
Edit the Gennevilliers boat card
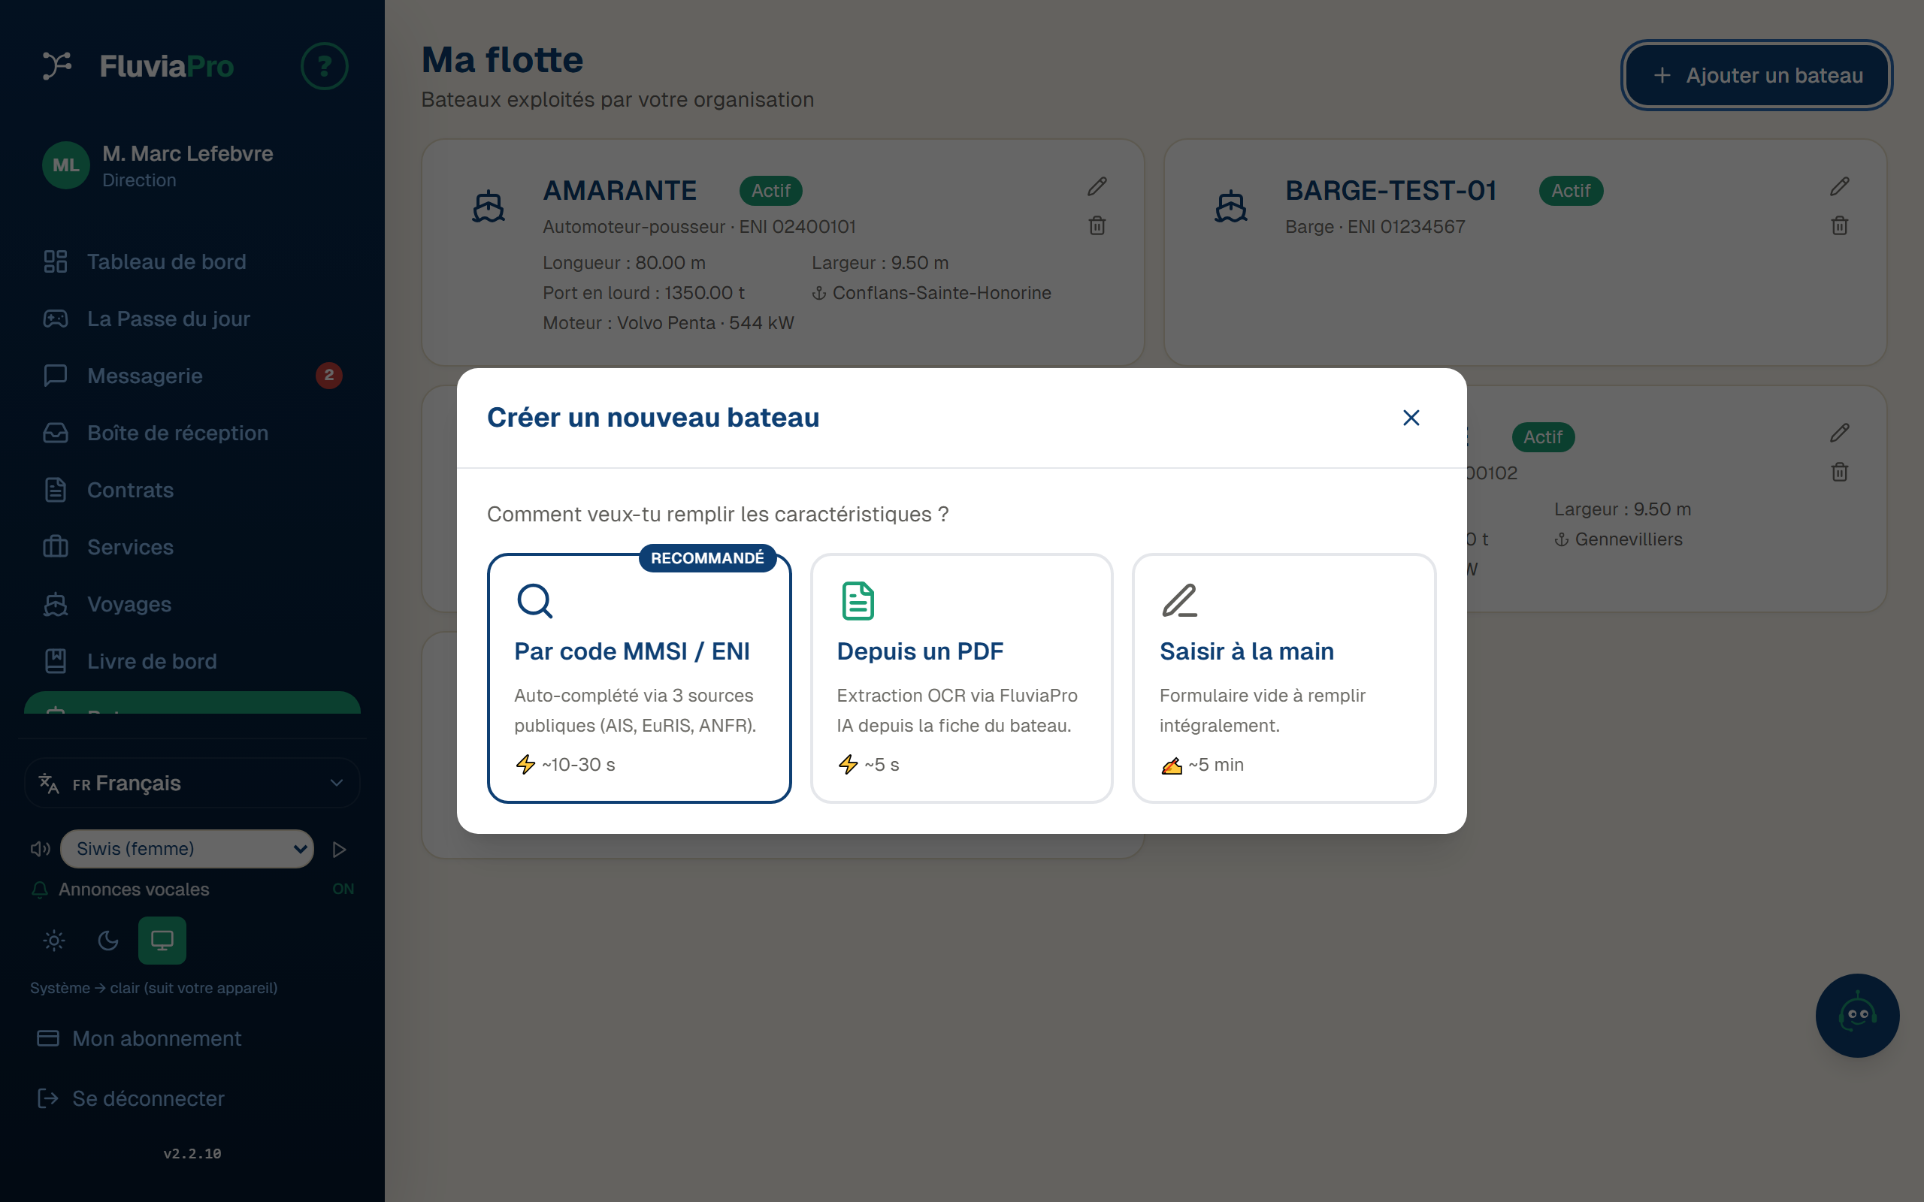point(1839,433)
